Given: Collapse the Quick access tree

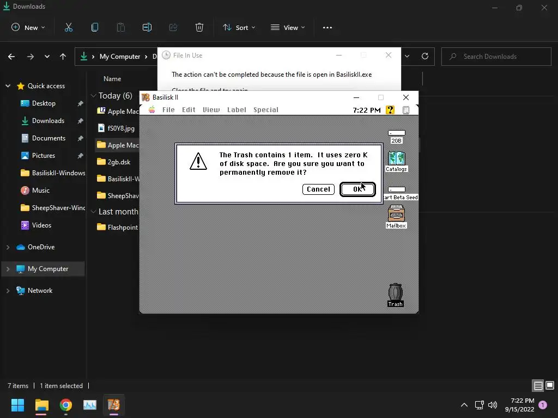Looking at the screenshot, I should coord(8,86).
